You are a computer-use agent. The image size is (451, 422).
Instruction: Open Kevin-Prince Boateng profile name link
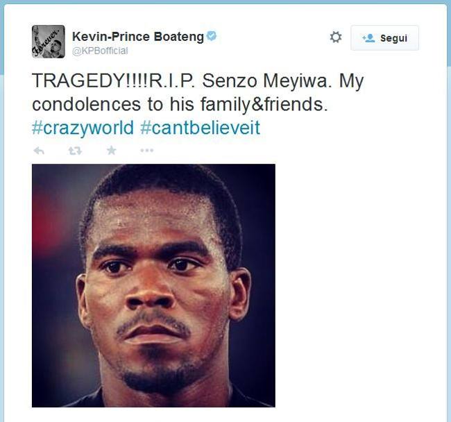point(138,37)
